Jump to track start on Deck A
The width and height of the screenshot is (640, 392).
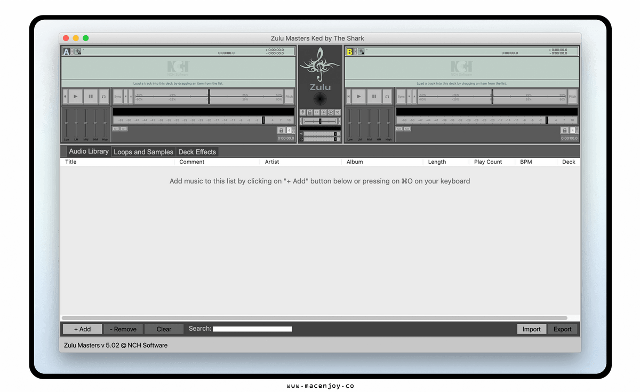[65, 97]
